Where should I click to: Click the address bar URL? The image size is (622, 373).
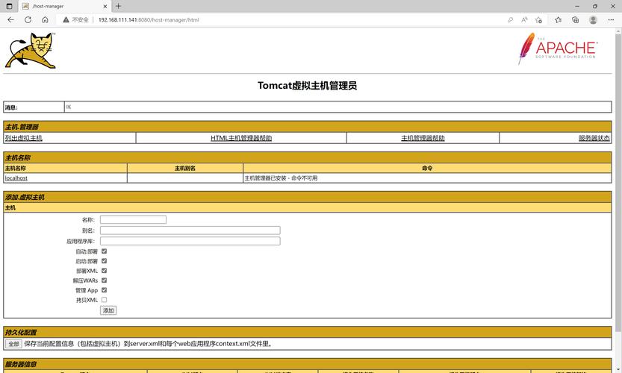pos(149,20)
